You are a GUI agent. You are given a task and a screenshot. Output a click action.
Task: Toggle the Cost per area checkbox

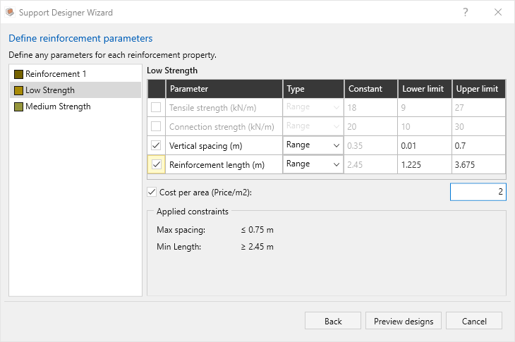152,192
